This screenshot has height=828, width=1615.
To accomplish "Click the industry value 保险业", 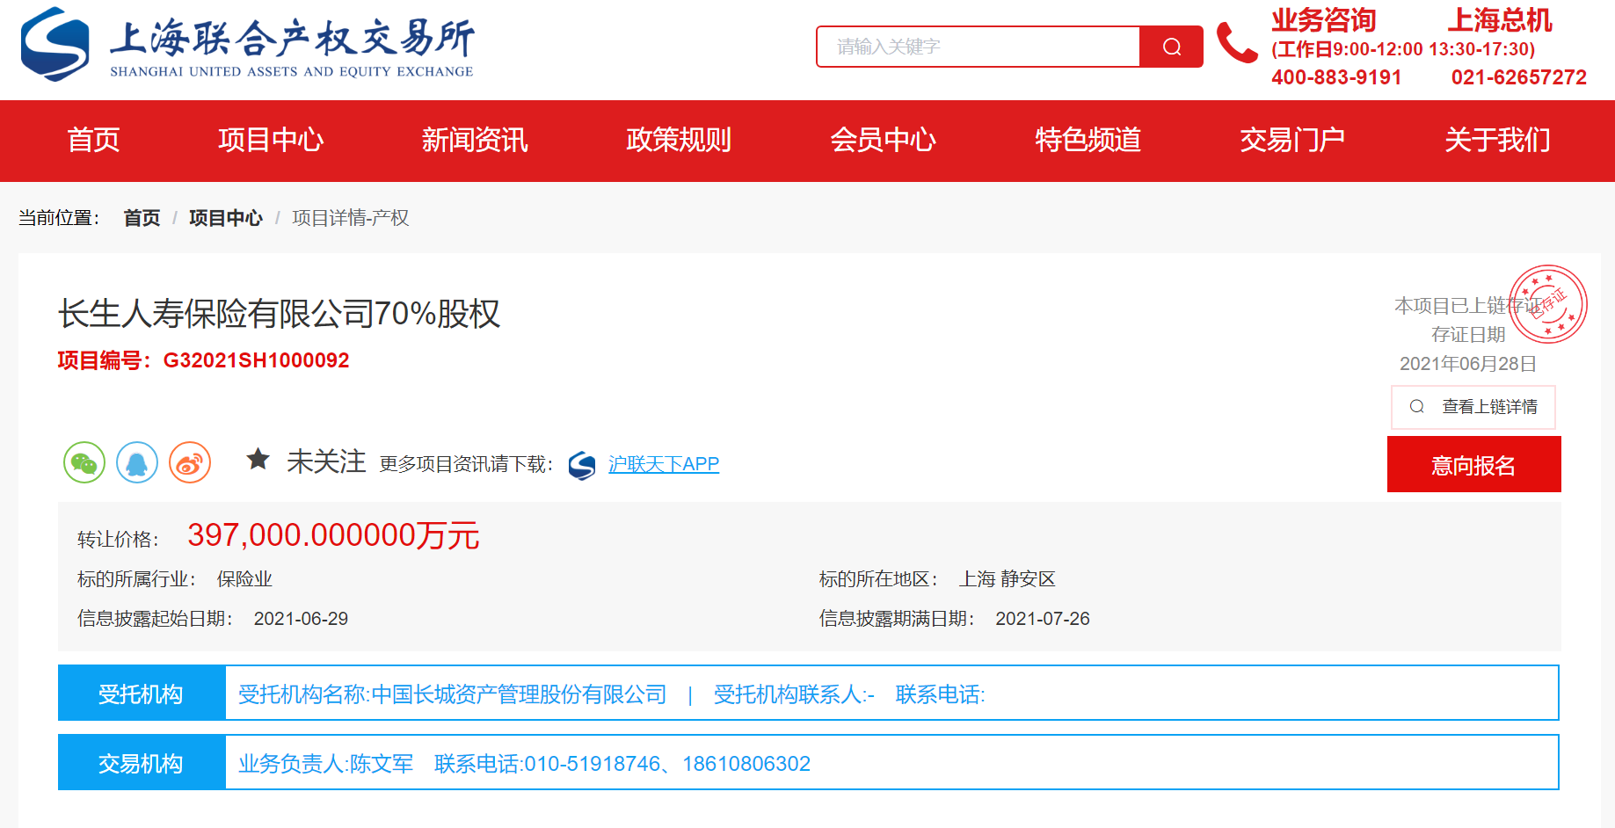I will [244, 579].
